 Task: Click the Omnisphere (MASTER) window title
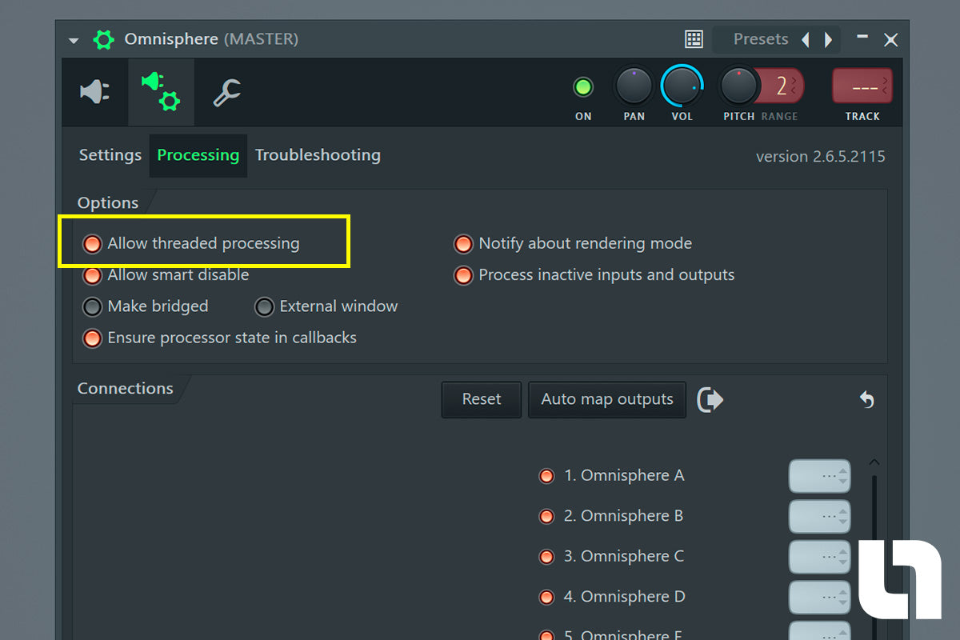[x=211, y=39]
